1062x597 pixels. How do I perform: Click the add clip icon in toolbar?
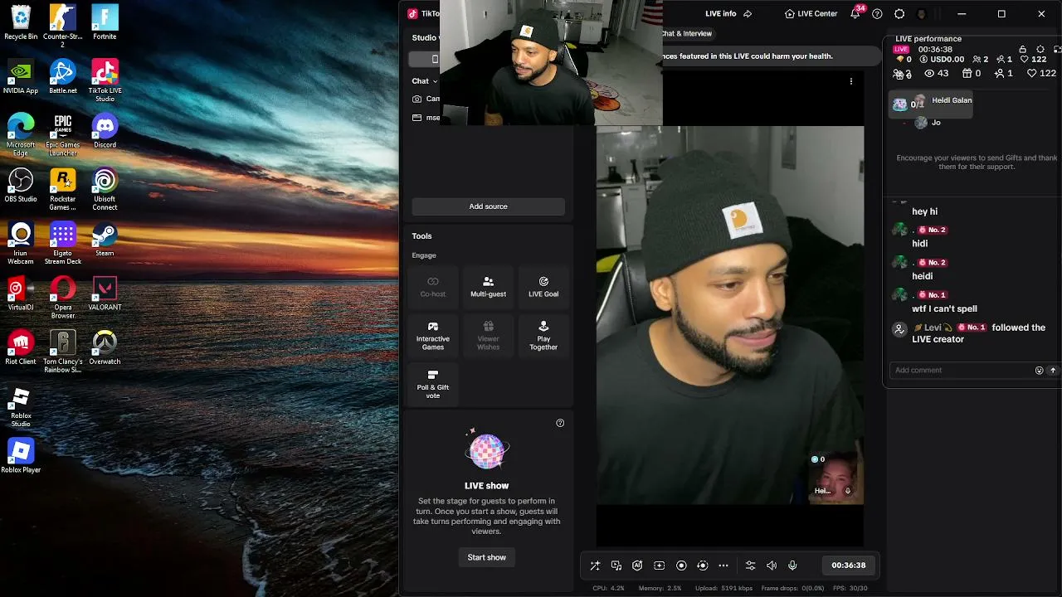coord(660,565)
